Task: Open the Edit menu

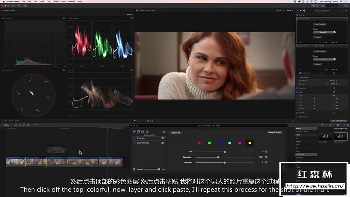Action: pyautogui.click(x=29, y=1)
